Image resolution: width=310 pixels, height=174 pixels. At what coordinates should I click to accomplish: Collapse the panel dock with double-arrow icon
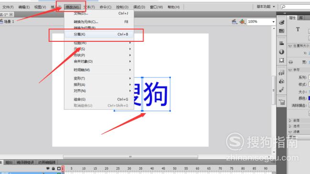pyautogui.click(x=285, y=13)
